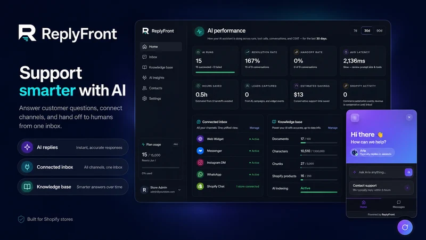Click the '167%' resolution rate value
Image resolution: width=426 pixels, height=240 pixels.
click(x=252, y=61)
